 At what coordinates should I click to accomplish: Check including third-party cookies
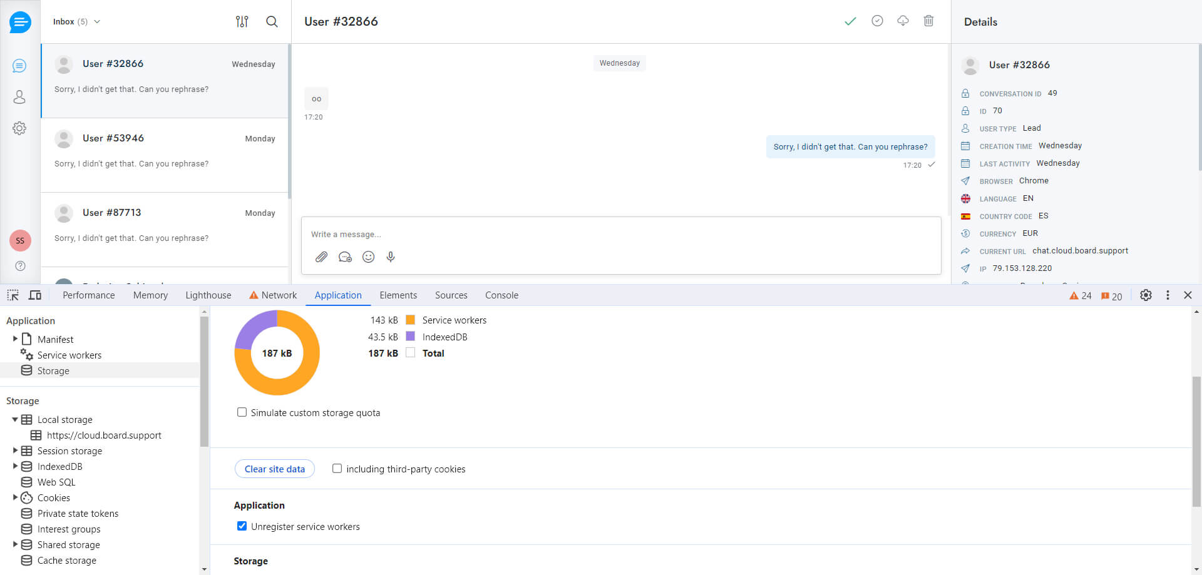[x=337, y=469]
